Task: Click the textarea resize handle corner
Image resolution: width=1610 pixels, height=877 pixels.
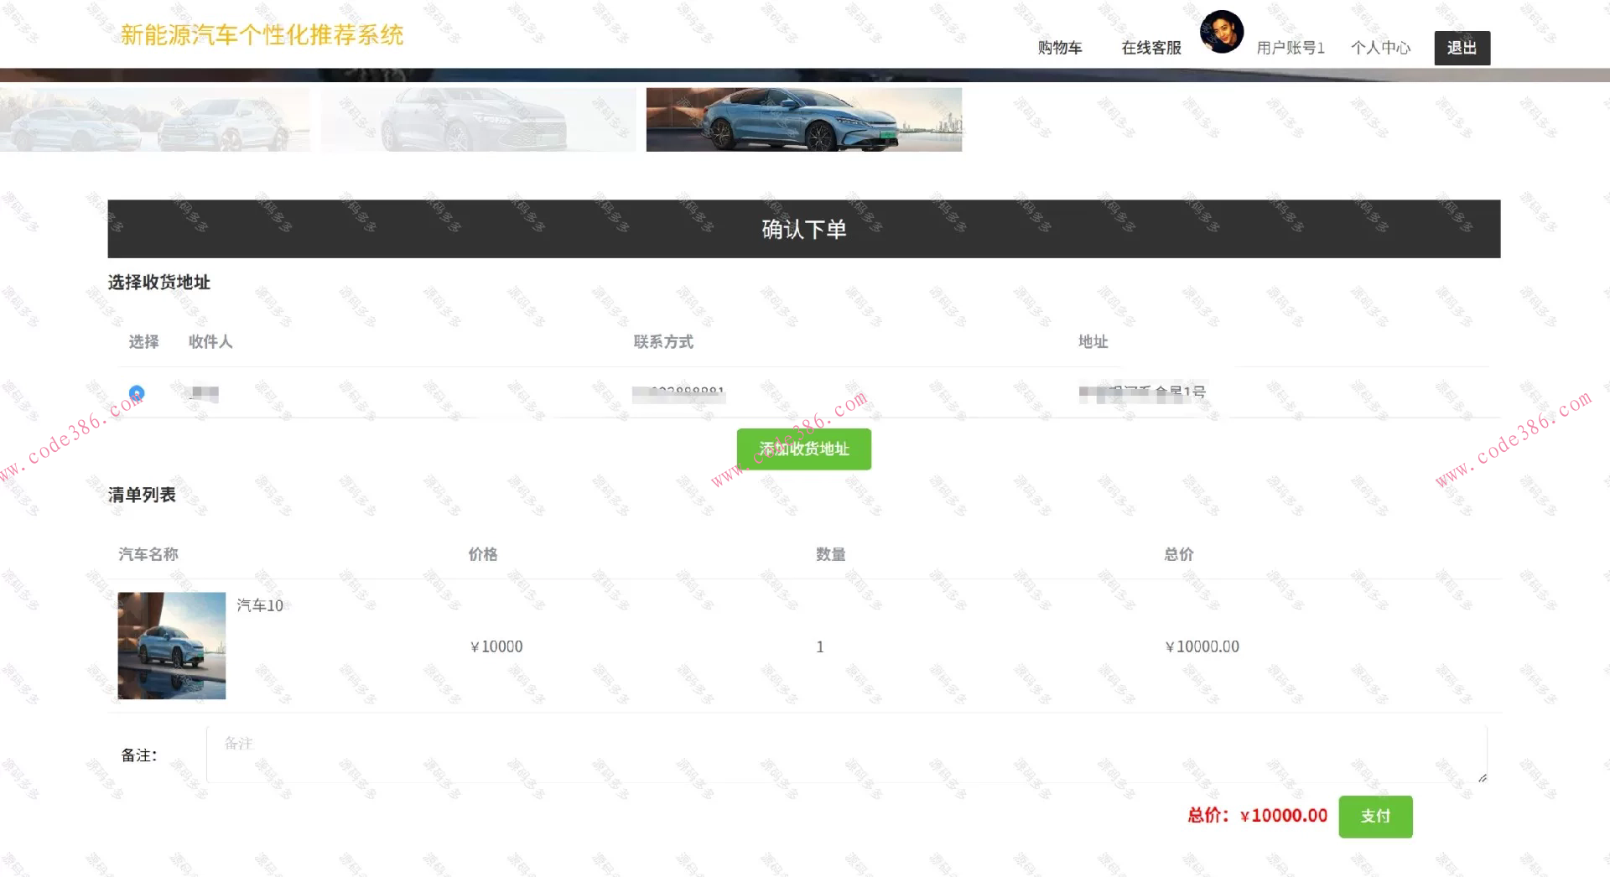Action: pos(1483,778)
